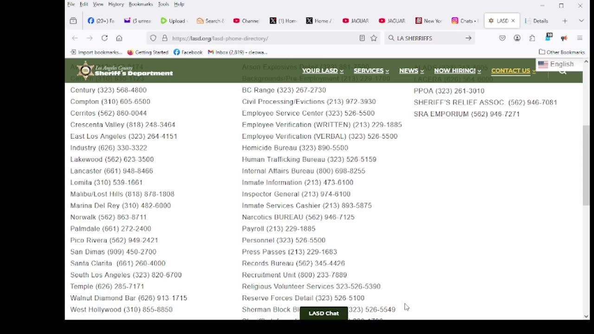
Task: Toggle reader view icon in address bar
Action: point(362,38)
